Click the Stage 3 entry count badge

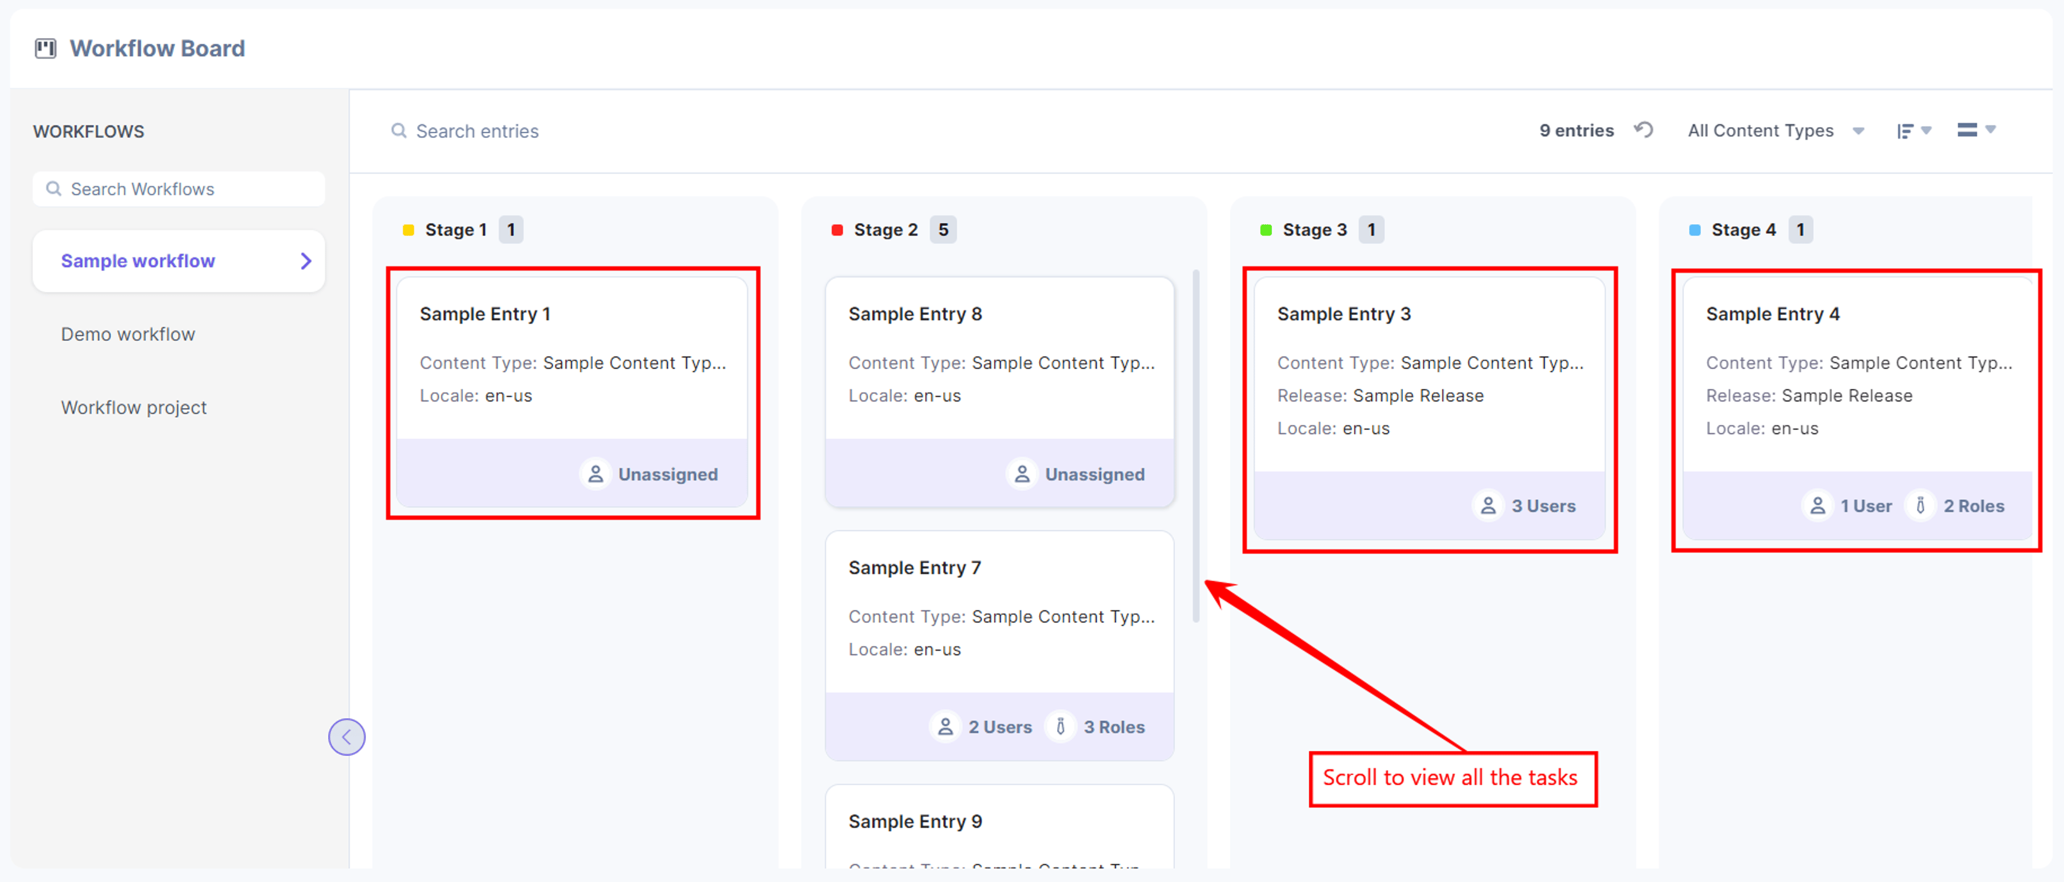coord(1372,230)
